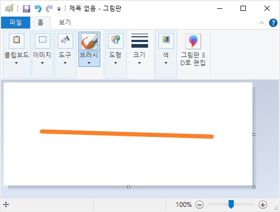Open 그림판 3D로 편집 button
Screen dimensions: 280x212
193,50
